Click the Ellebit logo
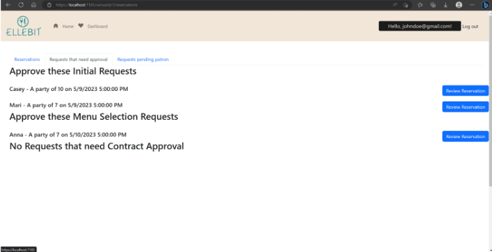Viewport: 492px width, 252px height. tap(24, 26)
